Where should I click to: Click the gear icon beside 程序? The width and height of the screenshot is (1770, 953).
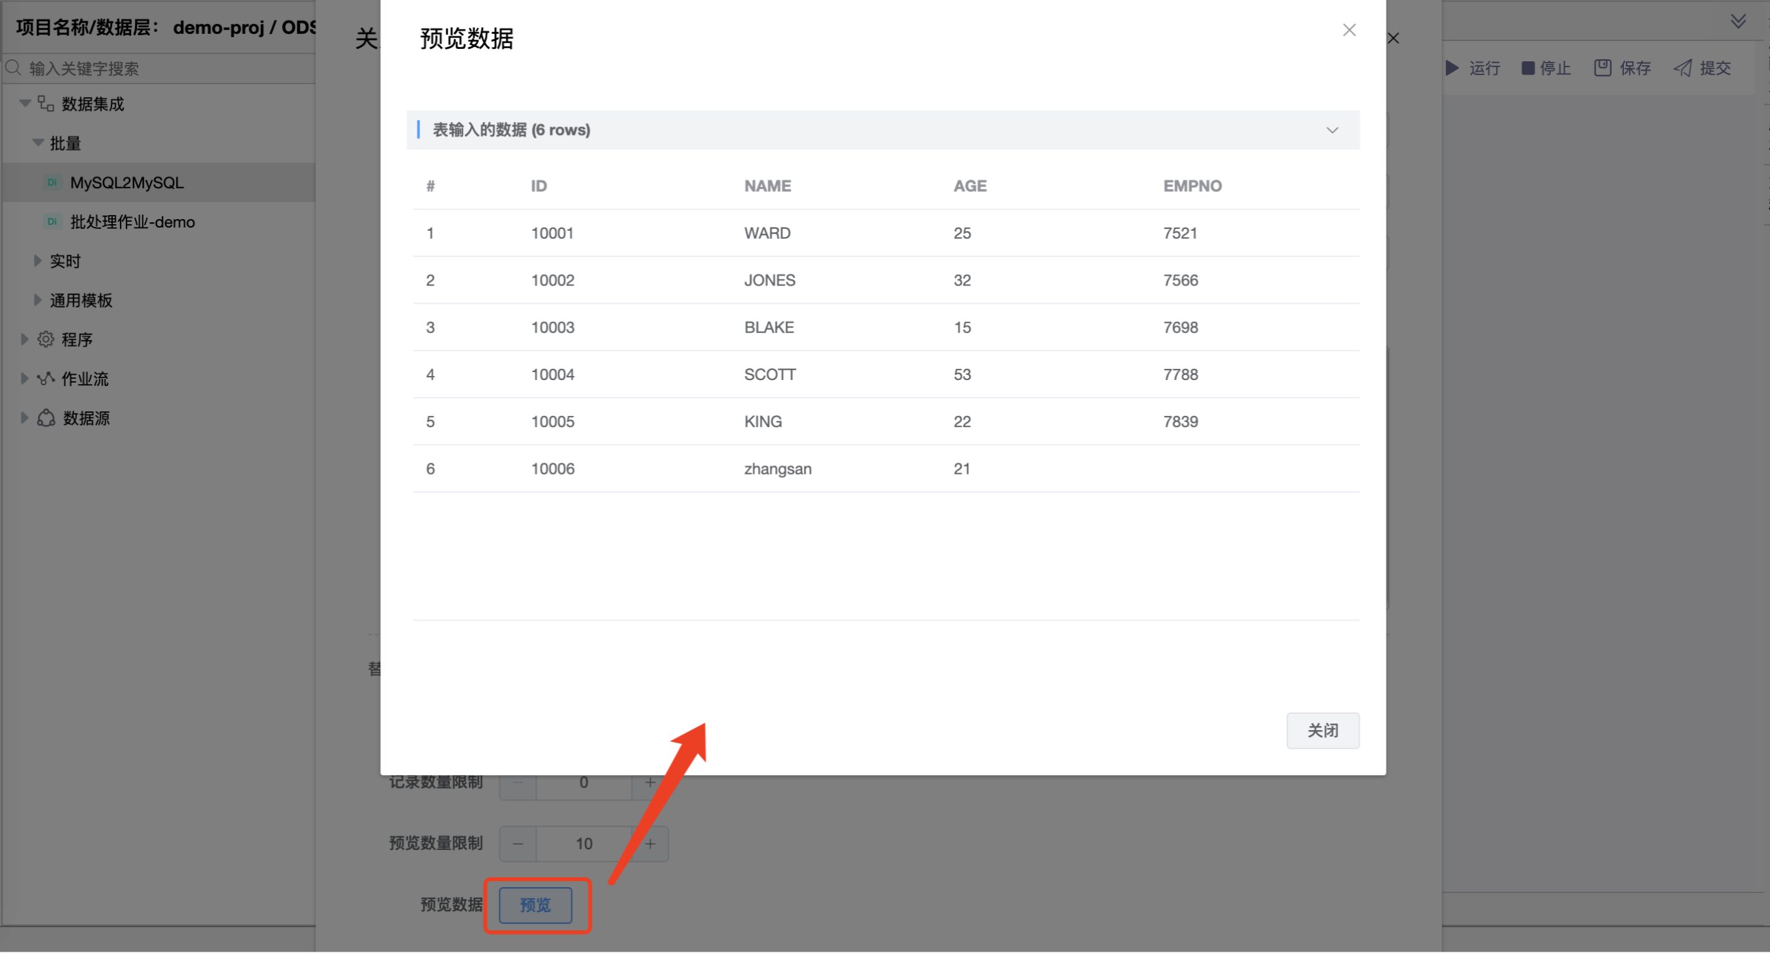click(x=46, y=339)
